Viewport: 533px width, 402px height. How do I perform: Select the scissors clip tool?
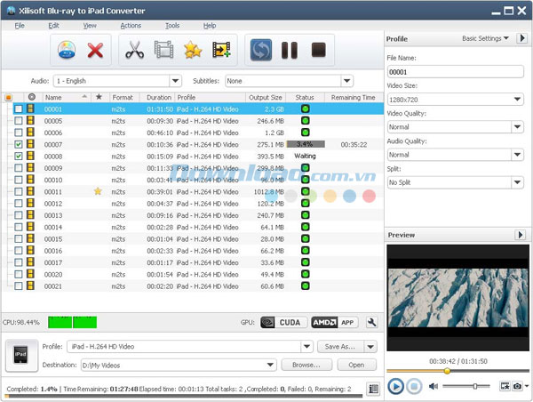[x=135, y=51]
